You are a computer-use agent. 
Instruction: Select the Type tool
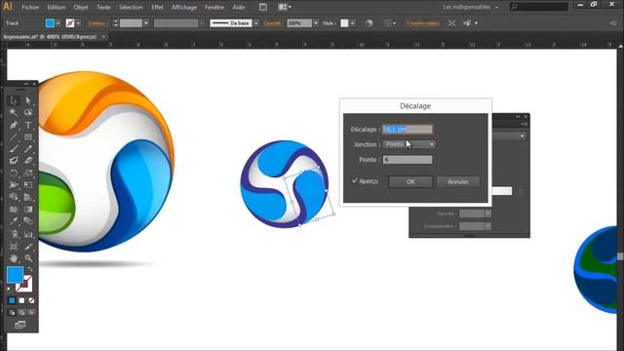coord(28,125)
